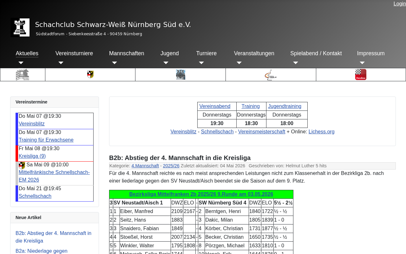This screenshot has height=254, width=406.
Task: Expand the Aktuelles menu arrow
Action: tap(21, 63)
